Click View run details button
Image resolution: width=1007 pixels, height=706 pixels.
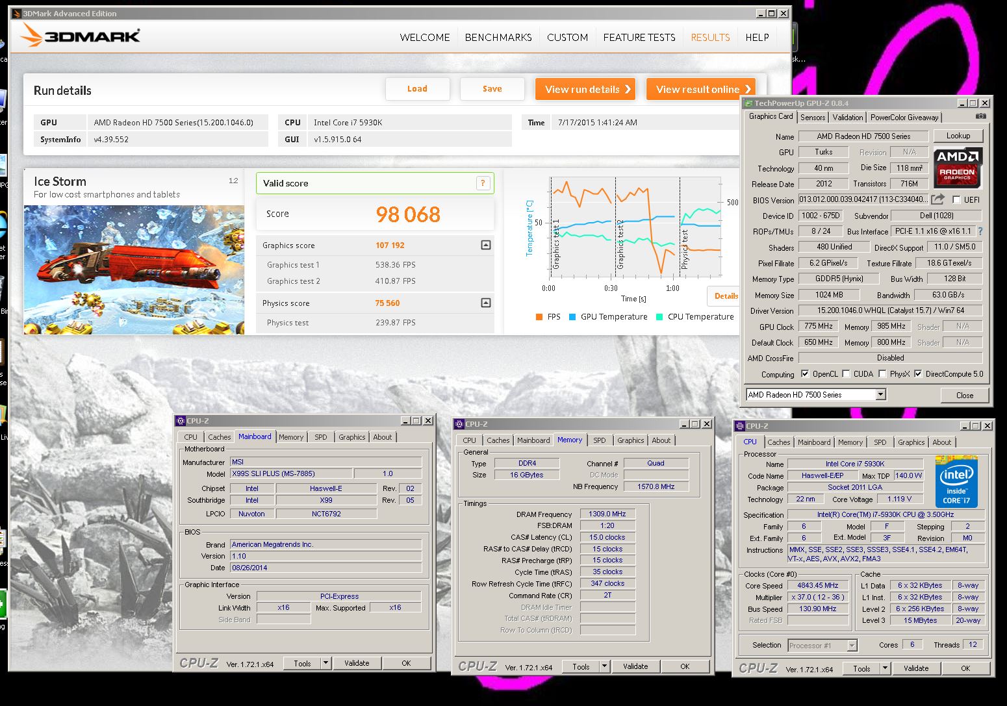(x=585, y=89)
